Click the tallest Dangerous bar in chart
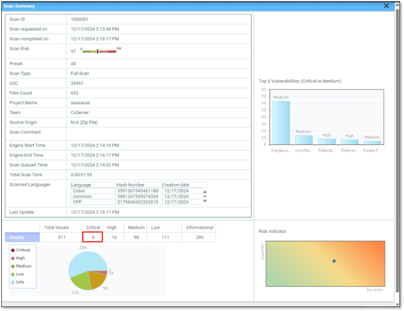The height and width of the screenshot is (311, 404). tap(281, 123)
